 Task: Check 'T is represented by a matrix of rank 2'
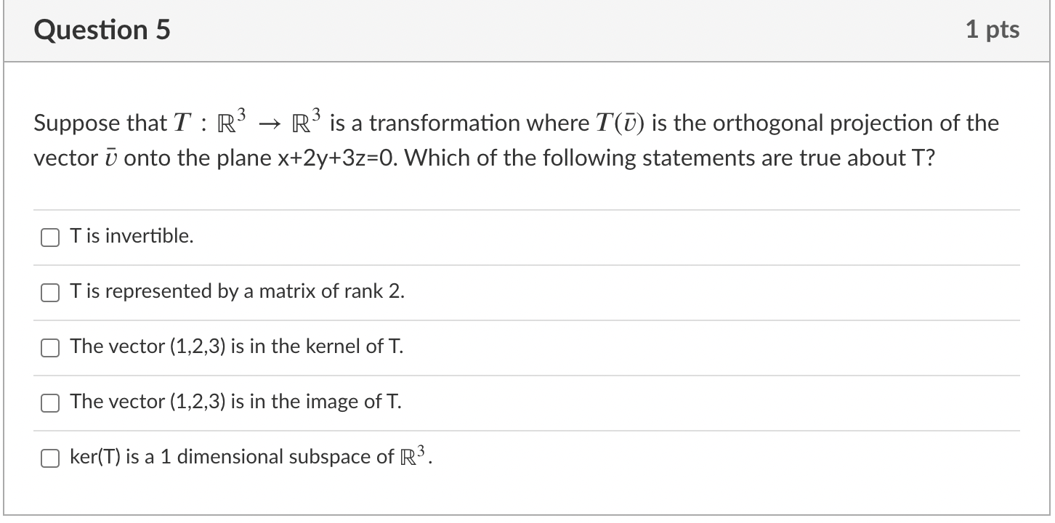[x=49, y=292]
